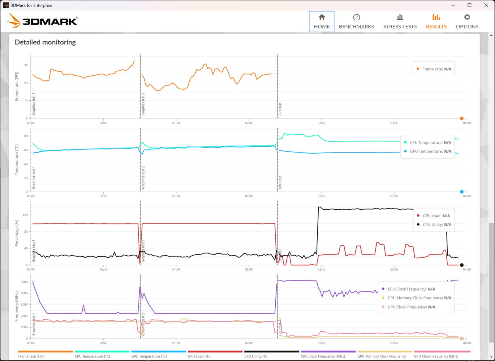The width and height of the screenshot is (495, 361).
Task: Toggle the GPU Load (%) legend entry
Action: click(215, 354)
